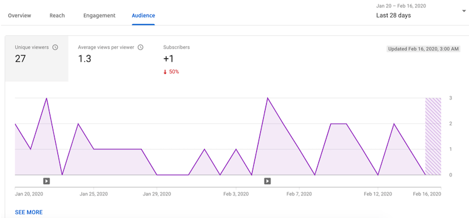Click the red 50% decrease indicator
This screenshot has height=218, width=469.
(171, 71)
